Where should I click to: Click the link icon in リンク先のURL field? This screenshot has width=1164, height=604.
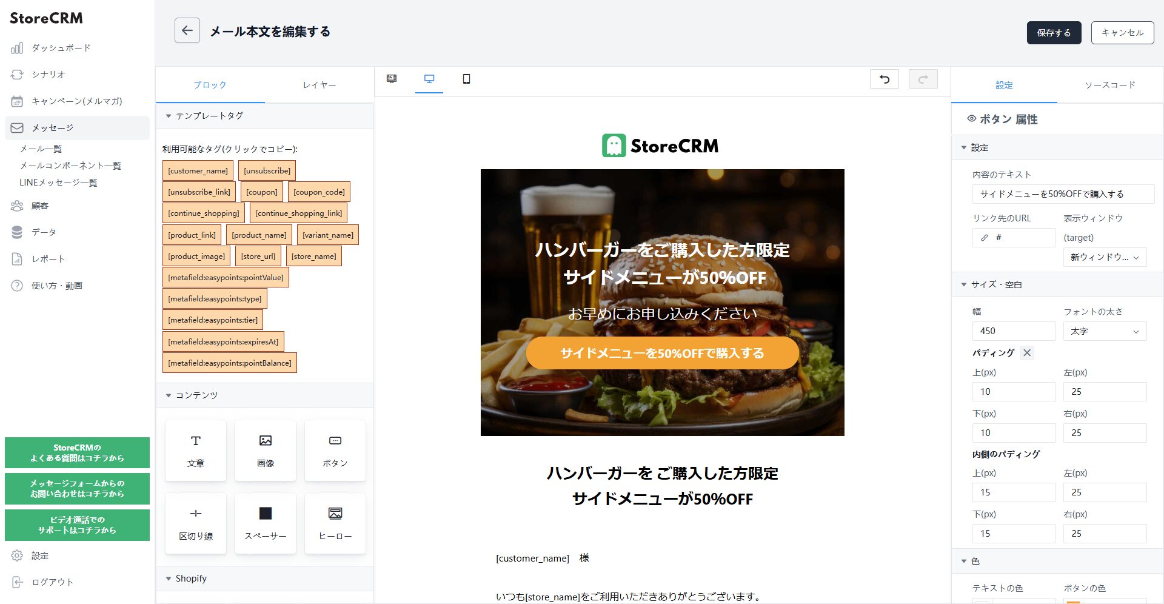click(985, 238)
